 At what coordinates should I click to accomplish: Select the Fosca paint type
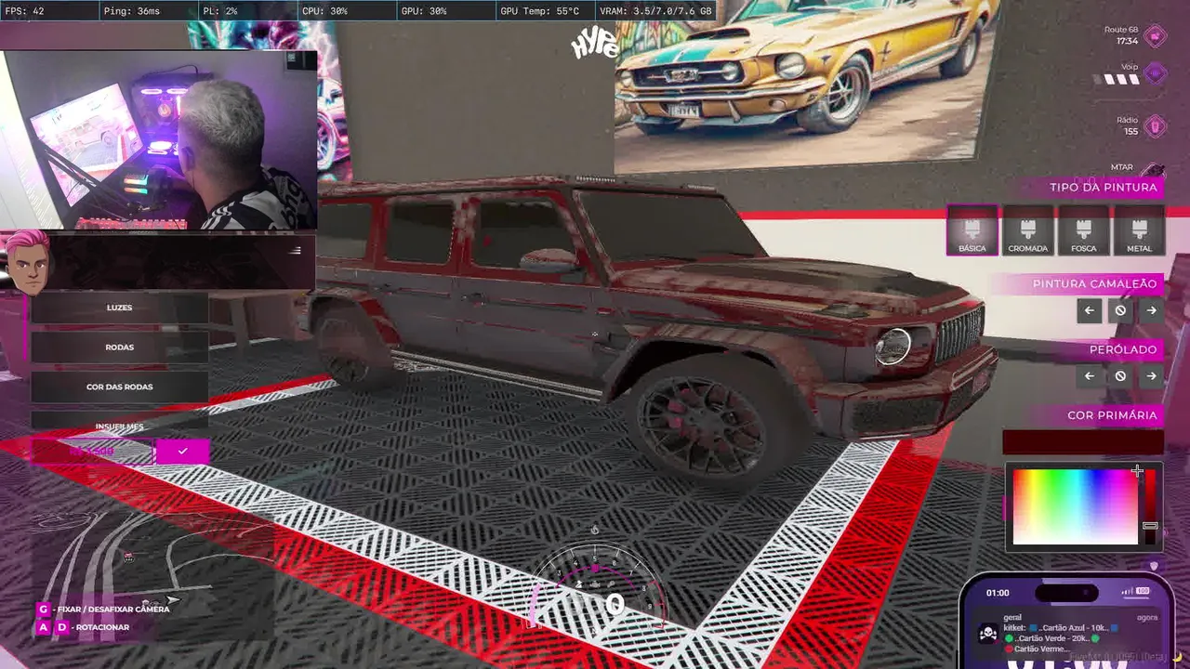(x=1083, y=230)
